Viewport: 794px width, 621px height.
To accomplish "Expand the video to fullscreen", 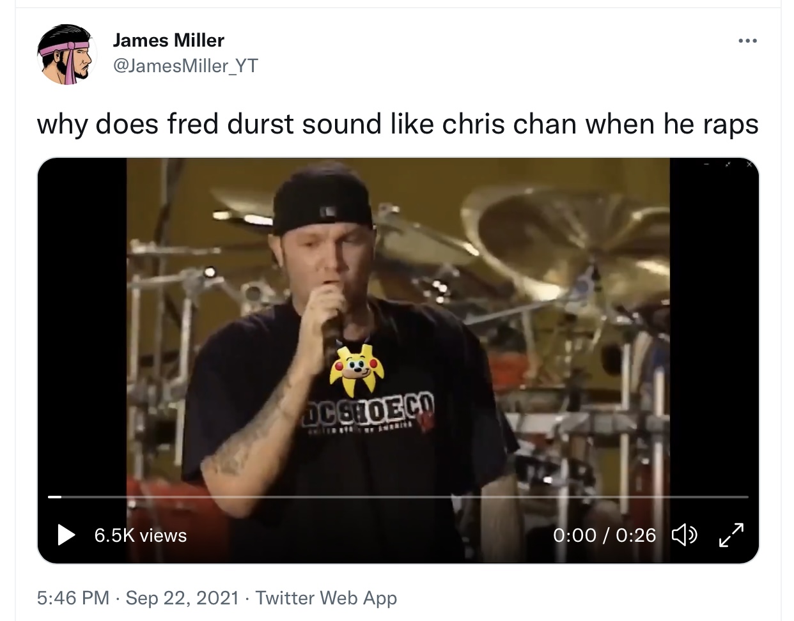I will (x=732, y=535).
